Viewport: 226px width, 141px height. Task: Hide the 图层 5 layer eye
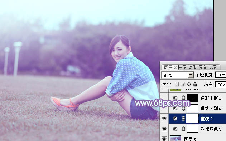(x=164, y=139)
